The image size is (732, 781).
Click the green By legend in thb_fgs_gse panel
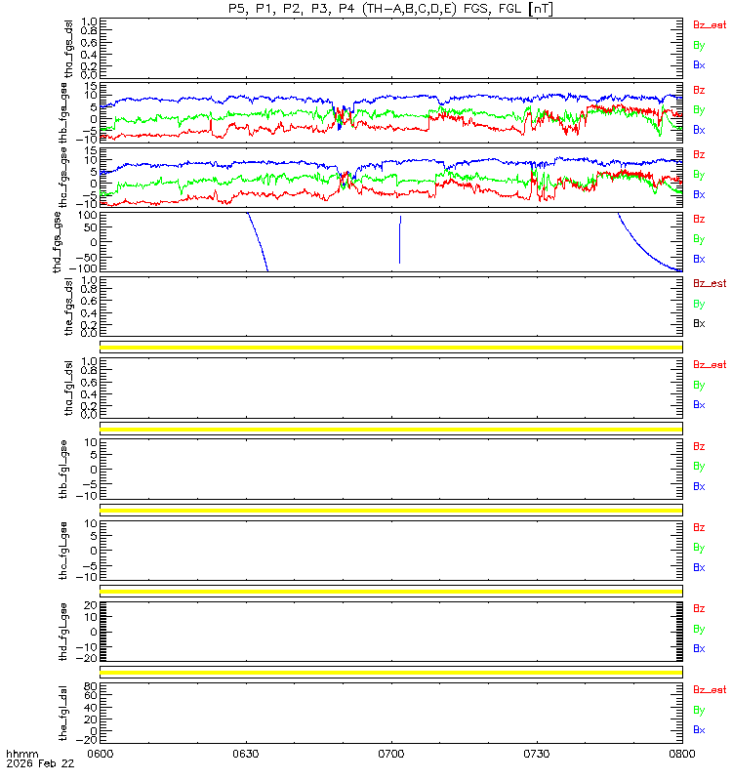coord(699,110)
